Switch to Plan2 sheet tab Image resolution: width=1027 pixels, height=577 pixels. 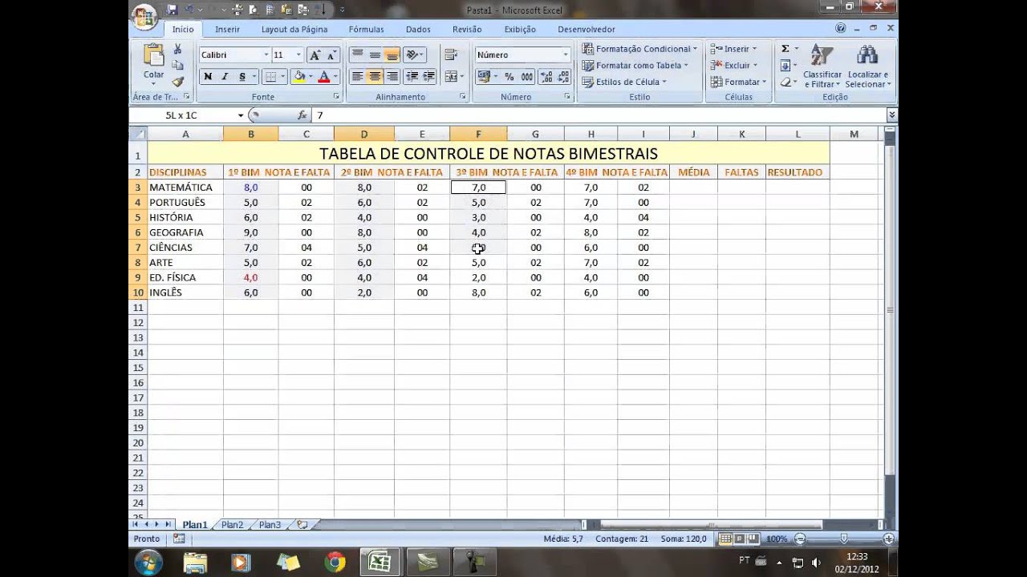232,525
